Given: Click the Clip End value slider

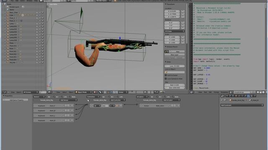Looking at the screenshot, I should point(175,87).
